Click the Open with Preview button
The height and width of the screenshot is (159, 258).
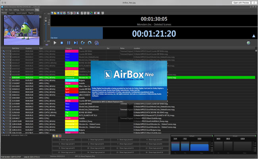[241, 3]
